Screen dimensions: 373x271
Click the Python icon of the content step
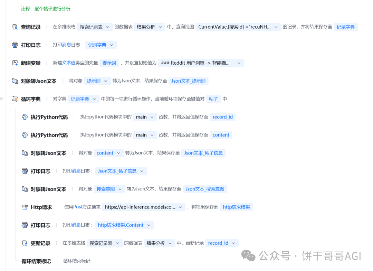pyautogui.click(x=25, y=135)
